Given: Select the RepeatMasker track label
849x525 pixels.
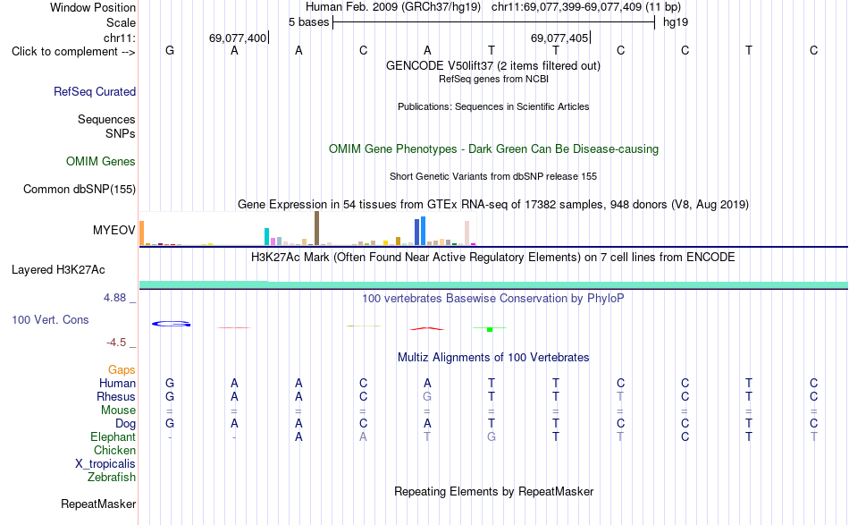Looking at the screenshot, I should click(98, 504).
